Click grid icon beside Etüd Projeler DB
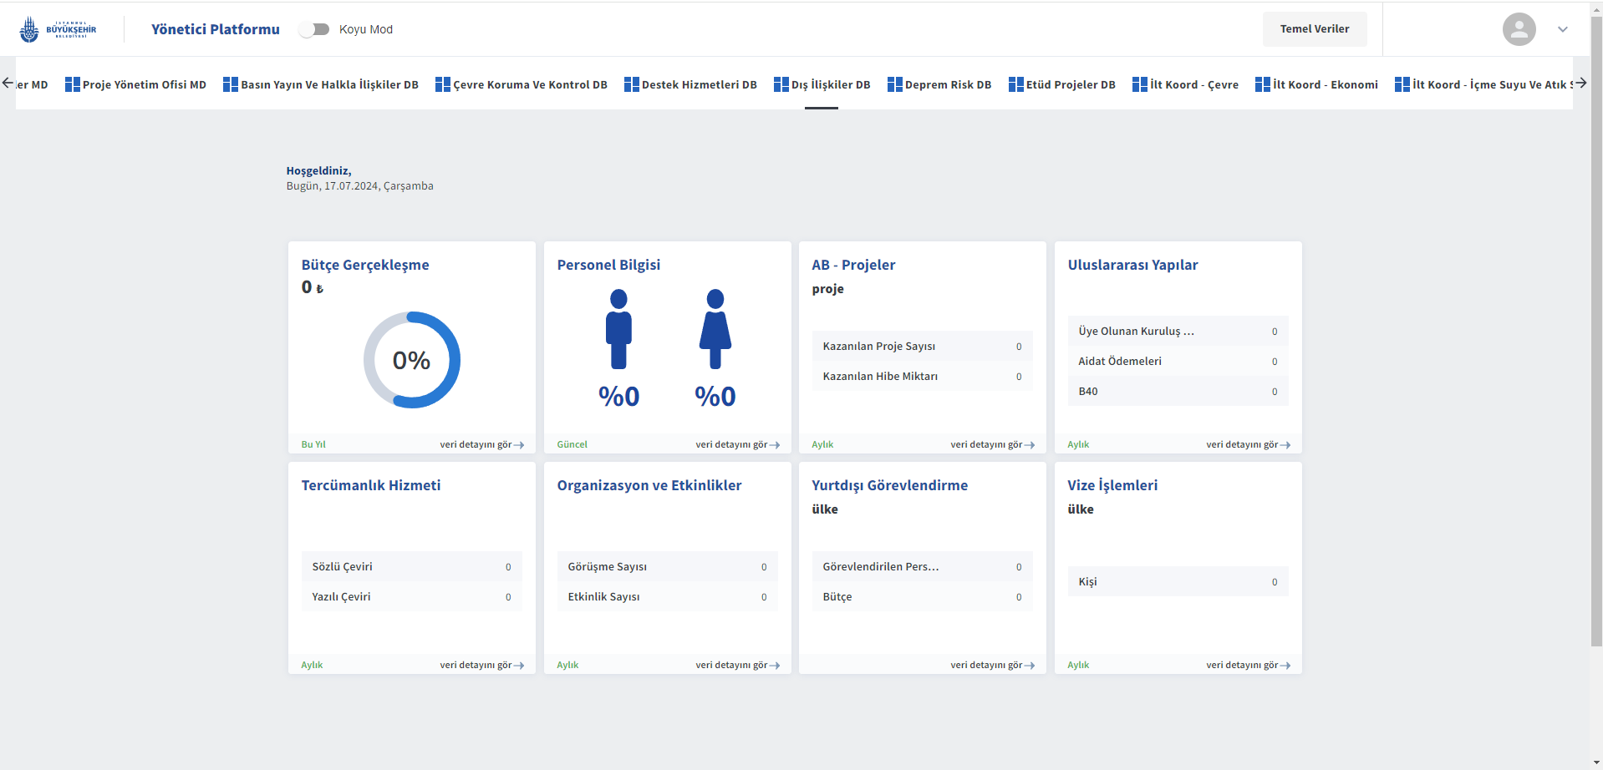Image resolution: width=1603 pixels, height=770 pixels. pyautogui.click(x=1016, y=84)
